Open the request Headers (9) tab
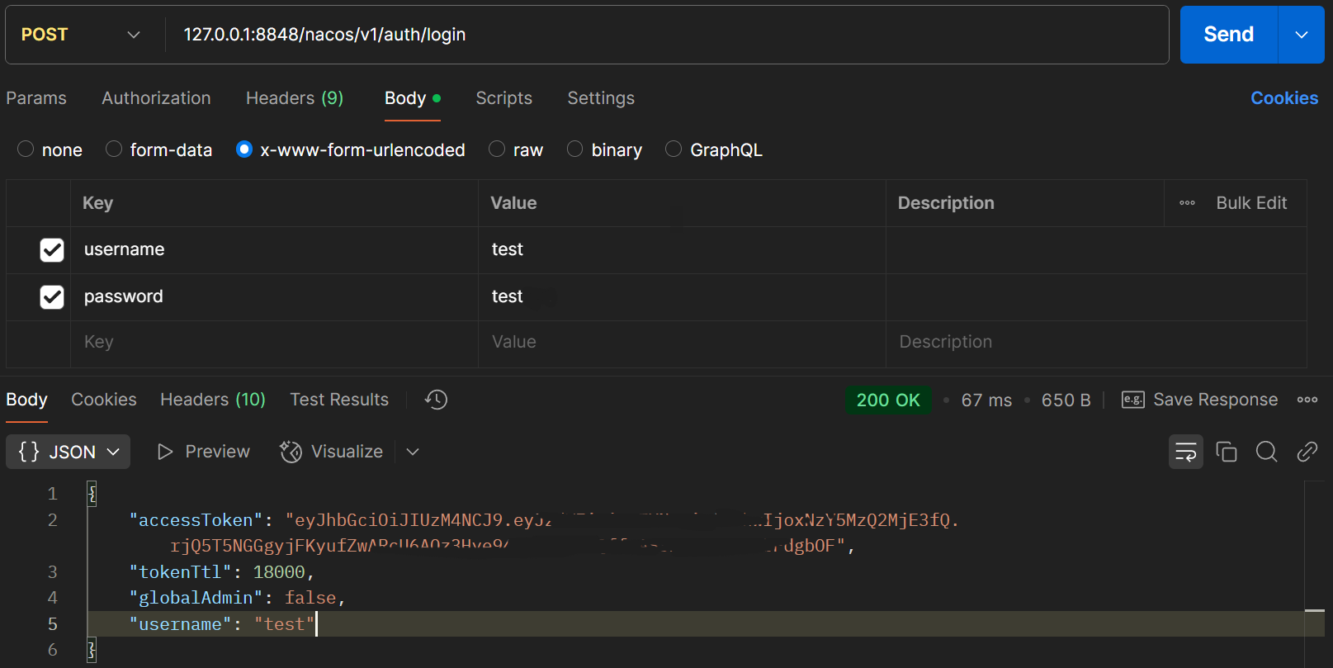 [295, 98]
